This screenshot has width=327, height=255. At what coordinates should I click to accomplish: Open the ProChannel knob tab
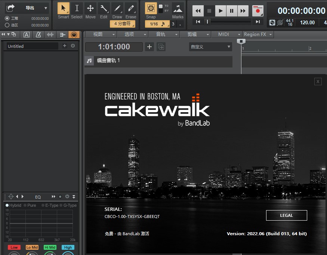pyautogui.click(x=74, y=35)
